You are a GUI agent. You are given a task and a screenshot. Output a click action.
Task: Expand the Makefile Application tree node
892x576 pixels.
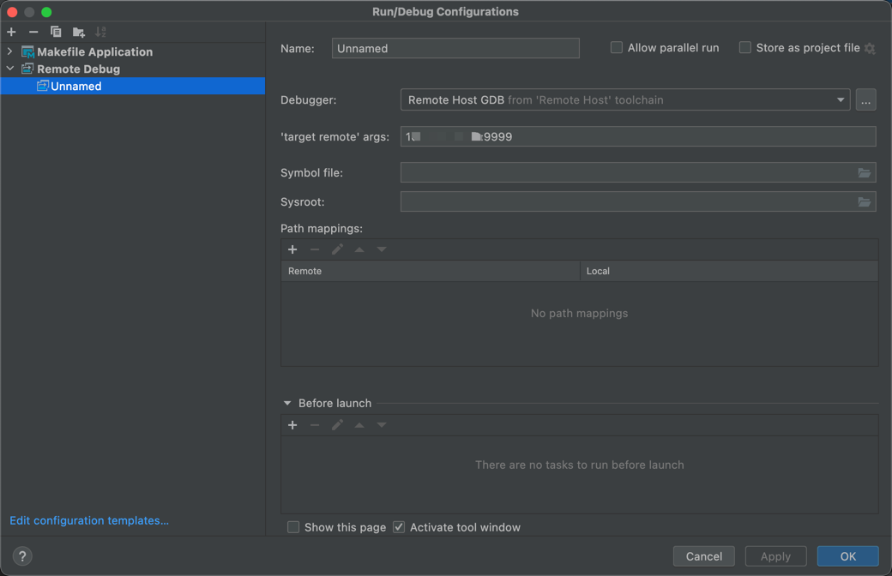[10, 51]
